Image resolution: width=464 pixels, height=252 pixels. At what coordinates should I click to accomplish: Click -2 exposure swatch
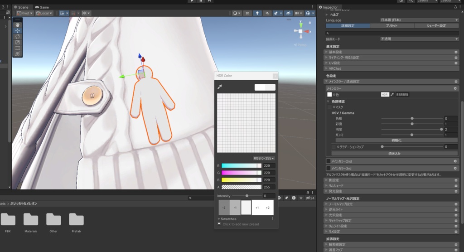click(x=224, y=208)
